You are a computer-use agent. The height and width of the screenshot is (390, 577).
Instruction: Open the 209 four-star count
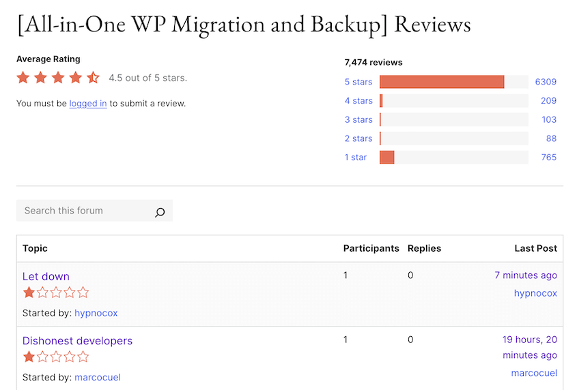[x=549, y=101]
